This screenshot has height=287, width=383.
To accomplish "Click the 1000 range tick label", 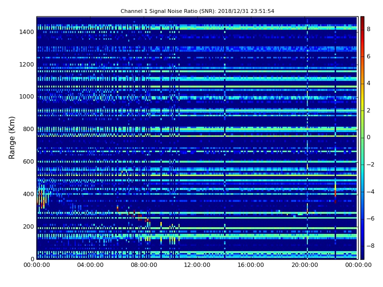I will tap(27, 97).
